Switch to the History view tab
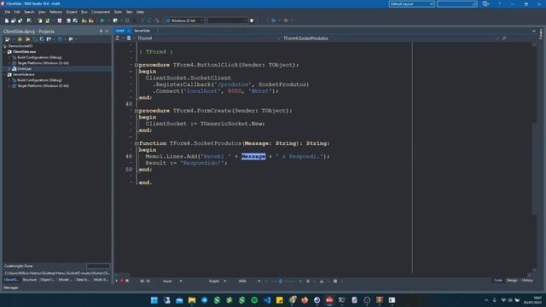 [x=527, y=281]
